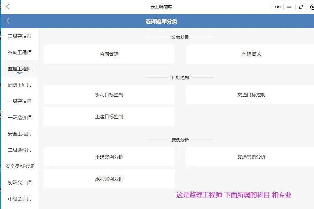This screenshot has width=314, height=209.
Task: Select 安全员ABC证 in the sidebar
Action: [20, 166]
